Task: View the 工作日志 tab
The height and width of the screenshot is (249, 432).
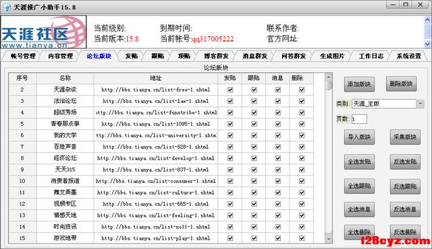Action: [371, 56]
